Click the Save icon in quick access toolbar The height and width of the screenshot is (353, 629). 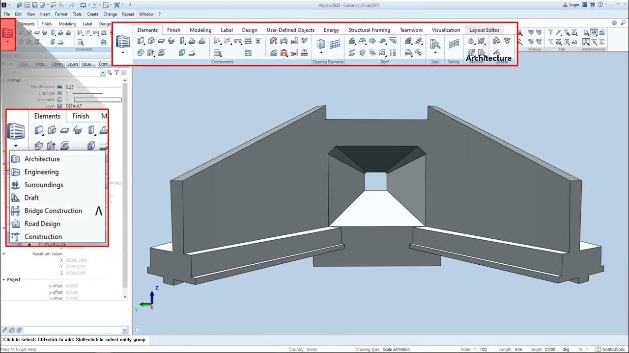click(x=35, y=5)
